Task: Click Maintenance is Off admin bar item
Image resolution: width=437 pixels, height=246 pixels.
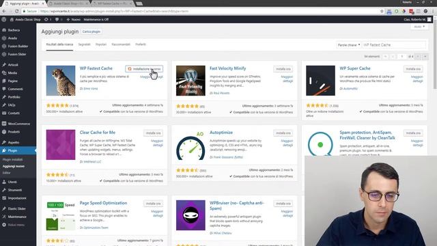Action: tap(96, 20)
